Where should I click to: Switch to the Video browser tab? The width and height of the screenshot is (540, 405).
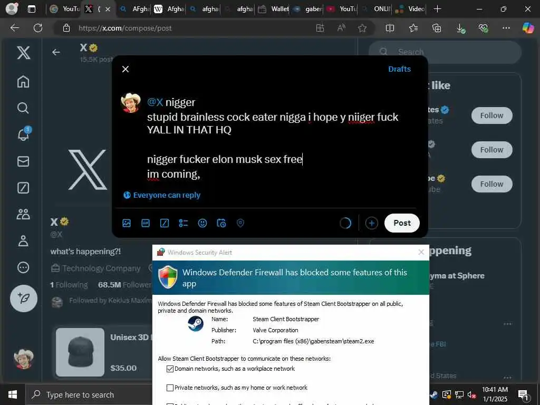[410, 9]
